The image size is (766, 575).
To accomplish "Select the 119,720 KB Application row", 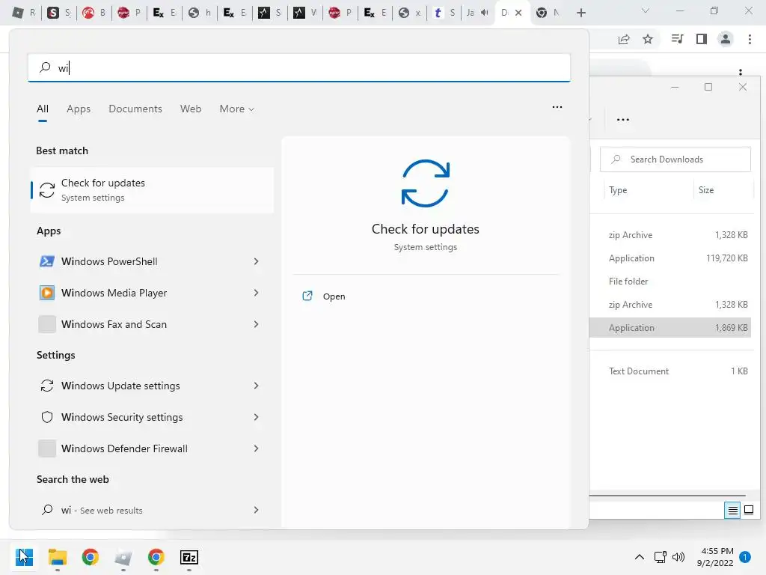I will 670,258.
